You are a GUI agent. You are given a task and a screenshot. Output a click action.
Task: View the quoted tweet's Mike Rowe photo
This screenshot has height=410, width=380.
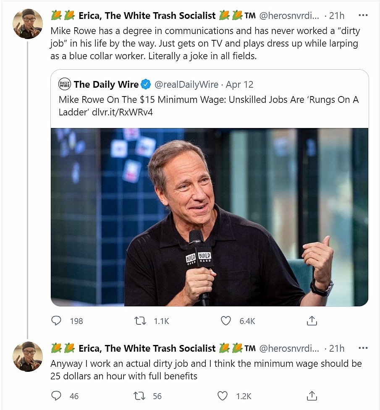tap(210, 217)
